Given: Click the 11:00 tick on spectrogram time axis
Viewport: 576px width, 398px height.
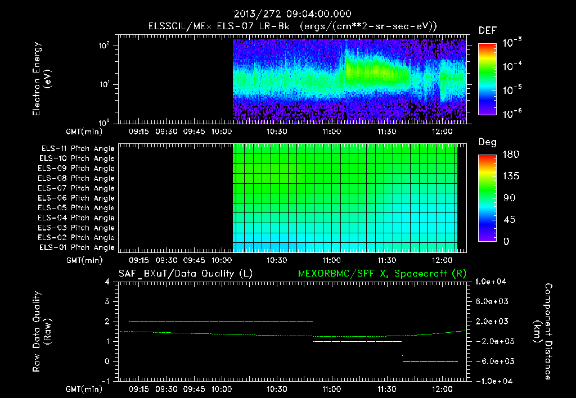Looking at the screenshot, I should pyautogui.click(x=332, y=132).
